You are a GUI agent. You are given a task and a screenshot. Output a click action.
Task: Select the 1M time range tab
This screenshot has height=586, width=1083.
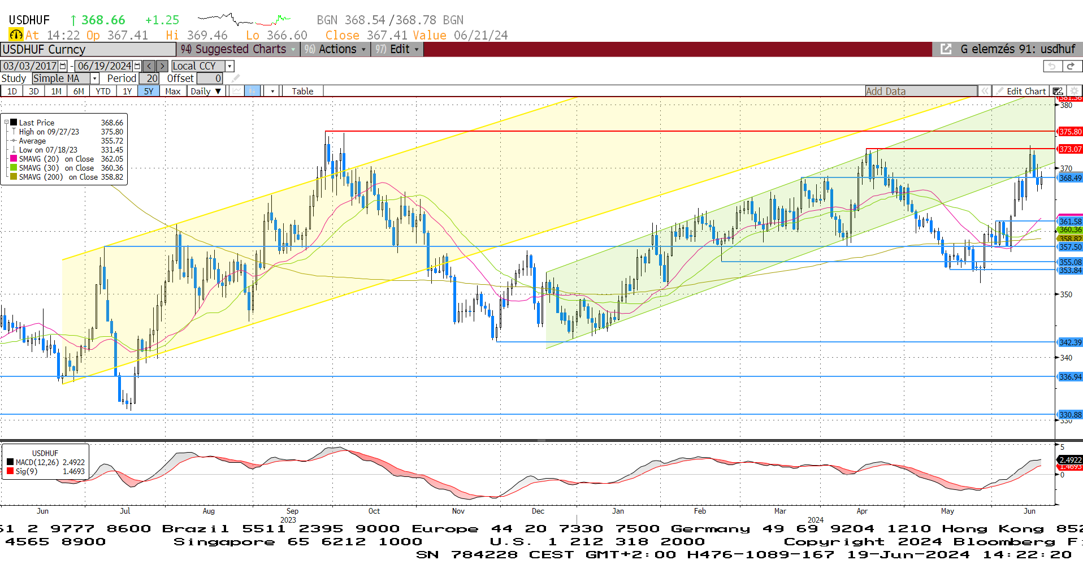click(x=56, y=91)
